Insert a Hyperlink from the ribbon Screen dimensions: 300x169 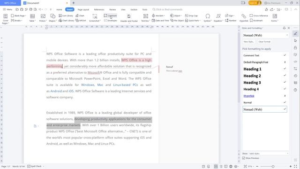tap(244, 18)
